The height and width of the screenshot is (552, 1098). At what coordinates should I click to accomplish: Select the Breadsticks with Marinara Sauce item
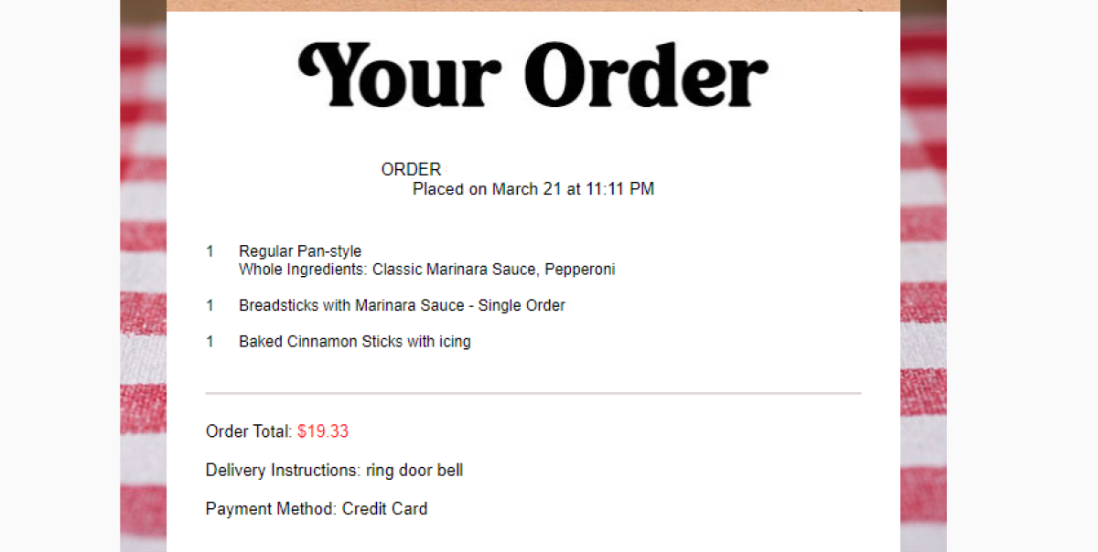coord(402,305)
